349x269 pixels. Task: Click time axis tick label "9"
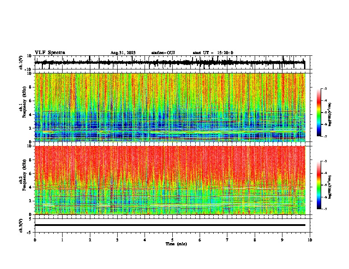[282, 240]
